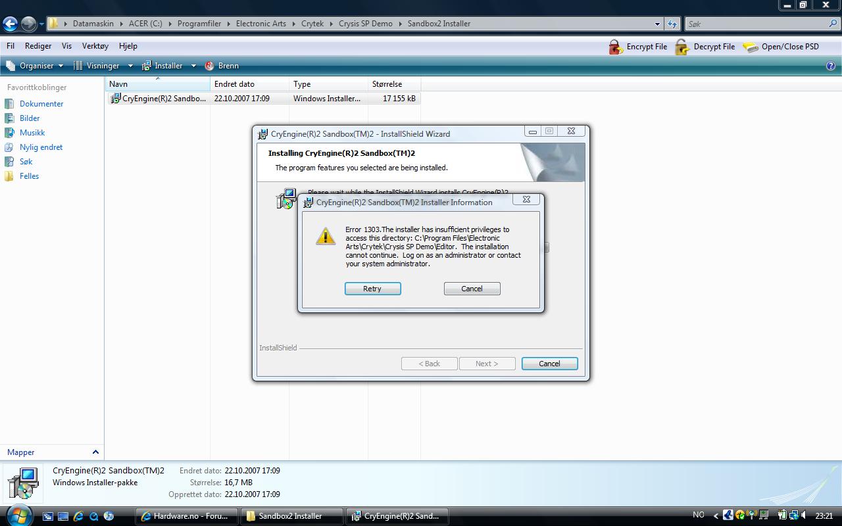Expand the Mapper folders pane
The image size is (842, 526).
(52, 452)
